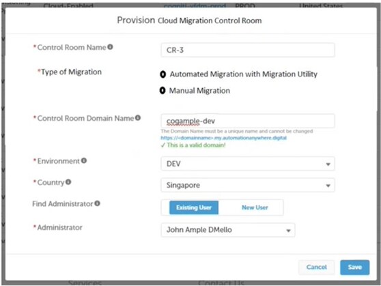Select Automated Migration with Migration Utility radio

pyautogui.click(x=163, y=74)
